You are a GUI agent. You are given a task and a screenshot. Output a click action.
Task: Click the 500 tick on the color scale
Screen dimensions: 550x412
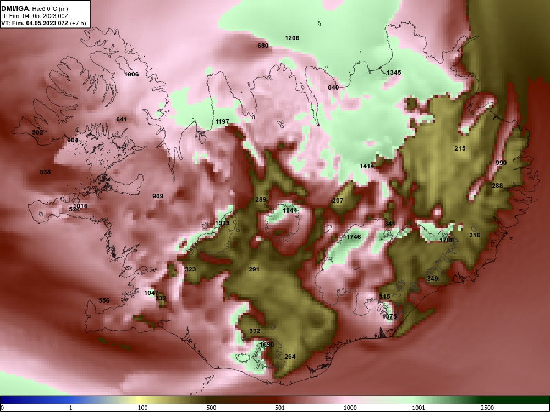(211, 408)
